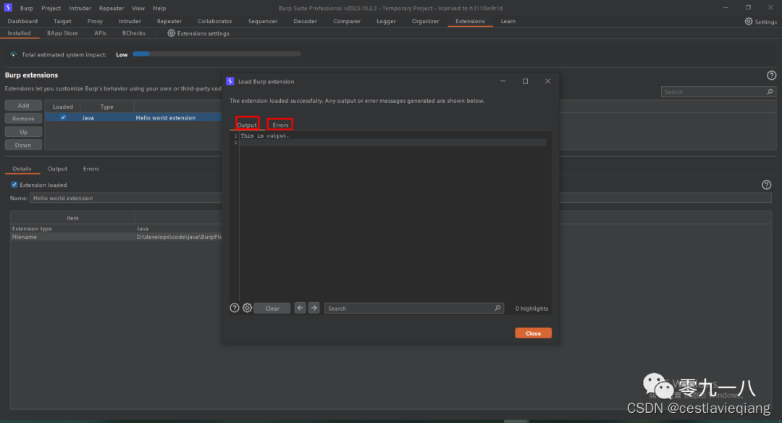Switch to the Collaborator tab

pos(214,22)
